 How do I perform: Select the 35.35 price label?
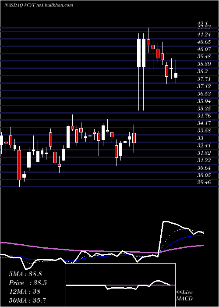(204, 109)
